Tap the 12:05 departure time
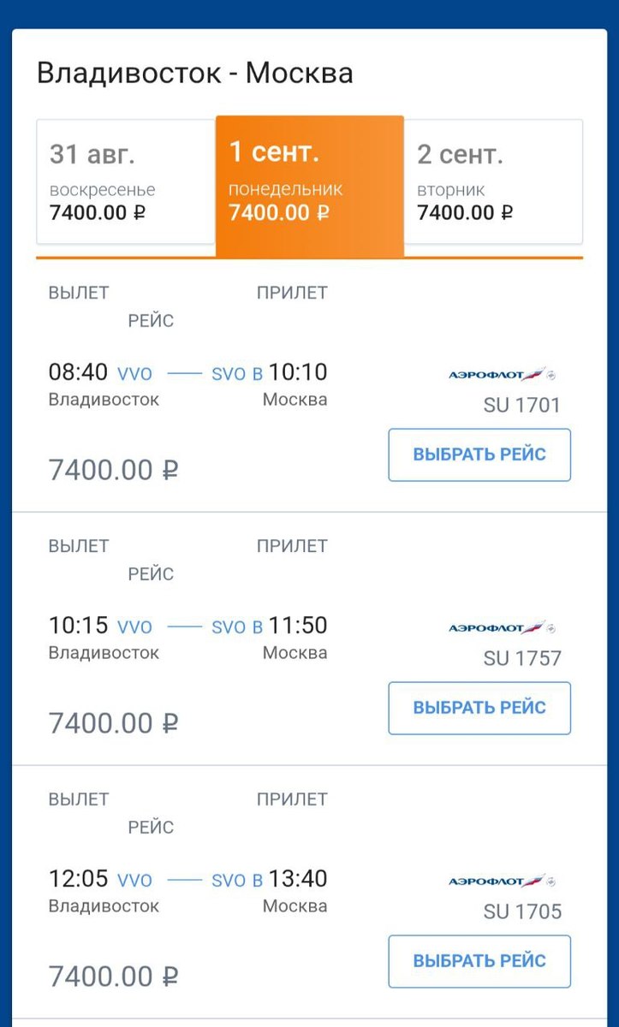 tap(78, 879)
